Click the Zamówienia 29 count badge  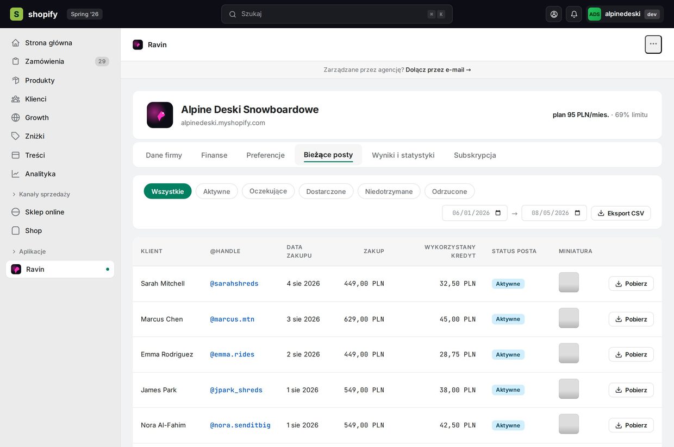(x=102, y=61)
